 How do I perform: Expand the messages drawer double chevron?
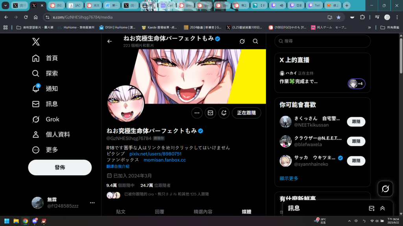point(383,208)
